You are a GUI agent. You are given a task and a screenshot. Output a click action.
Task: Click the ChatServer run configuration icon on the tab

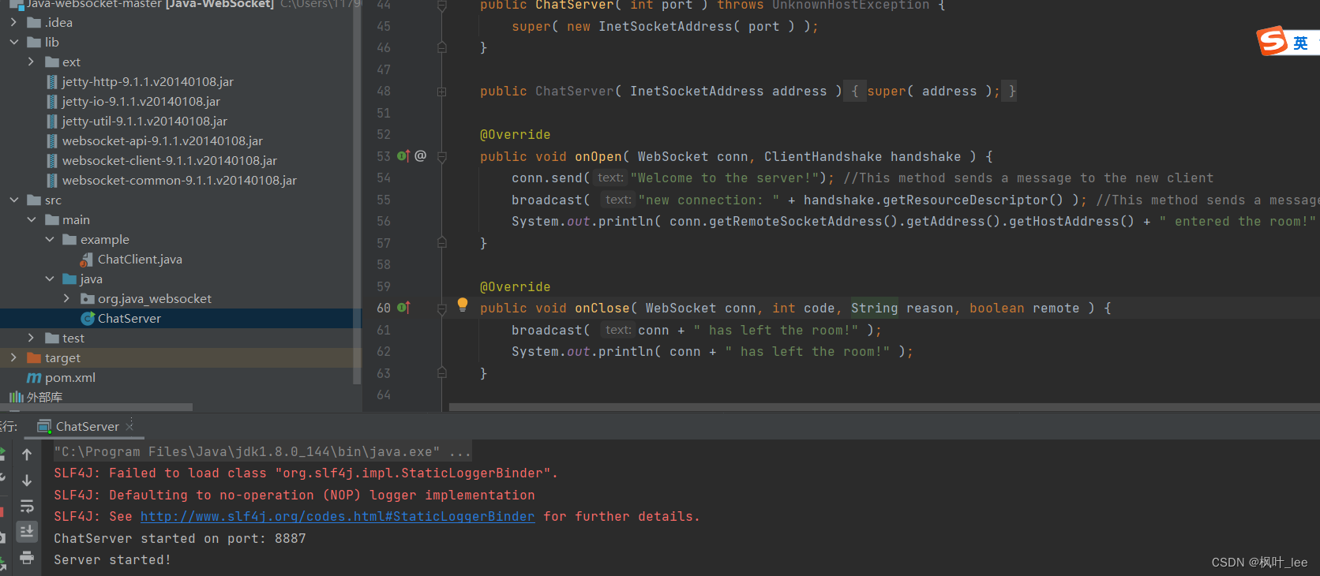point(44,426)
